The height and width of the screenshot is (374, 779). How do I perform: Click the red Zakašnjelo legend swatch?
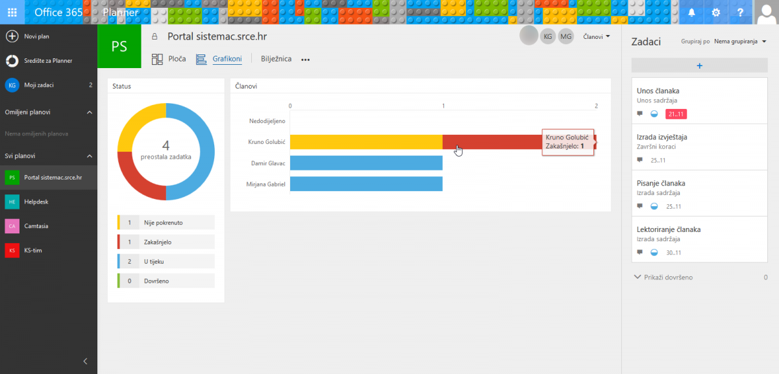point(119,242)
